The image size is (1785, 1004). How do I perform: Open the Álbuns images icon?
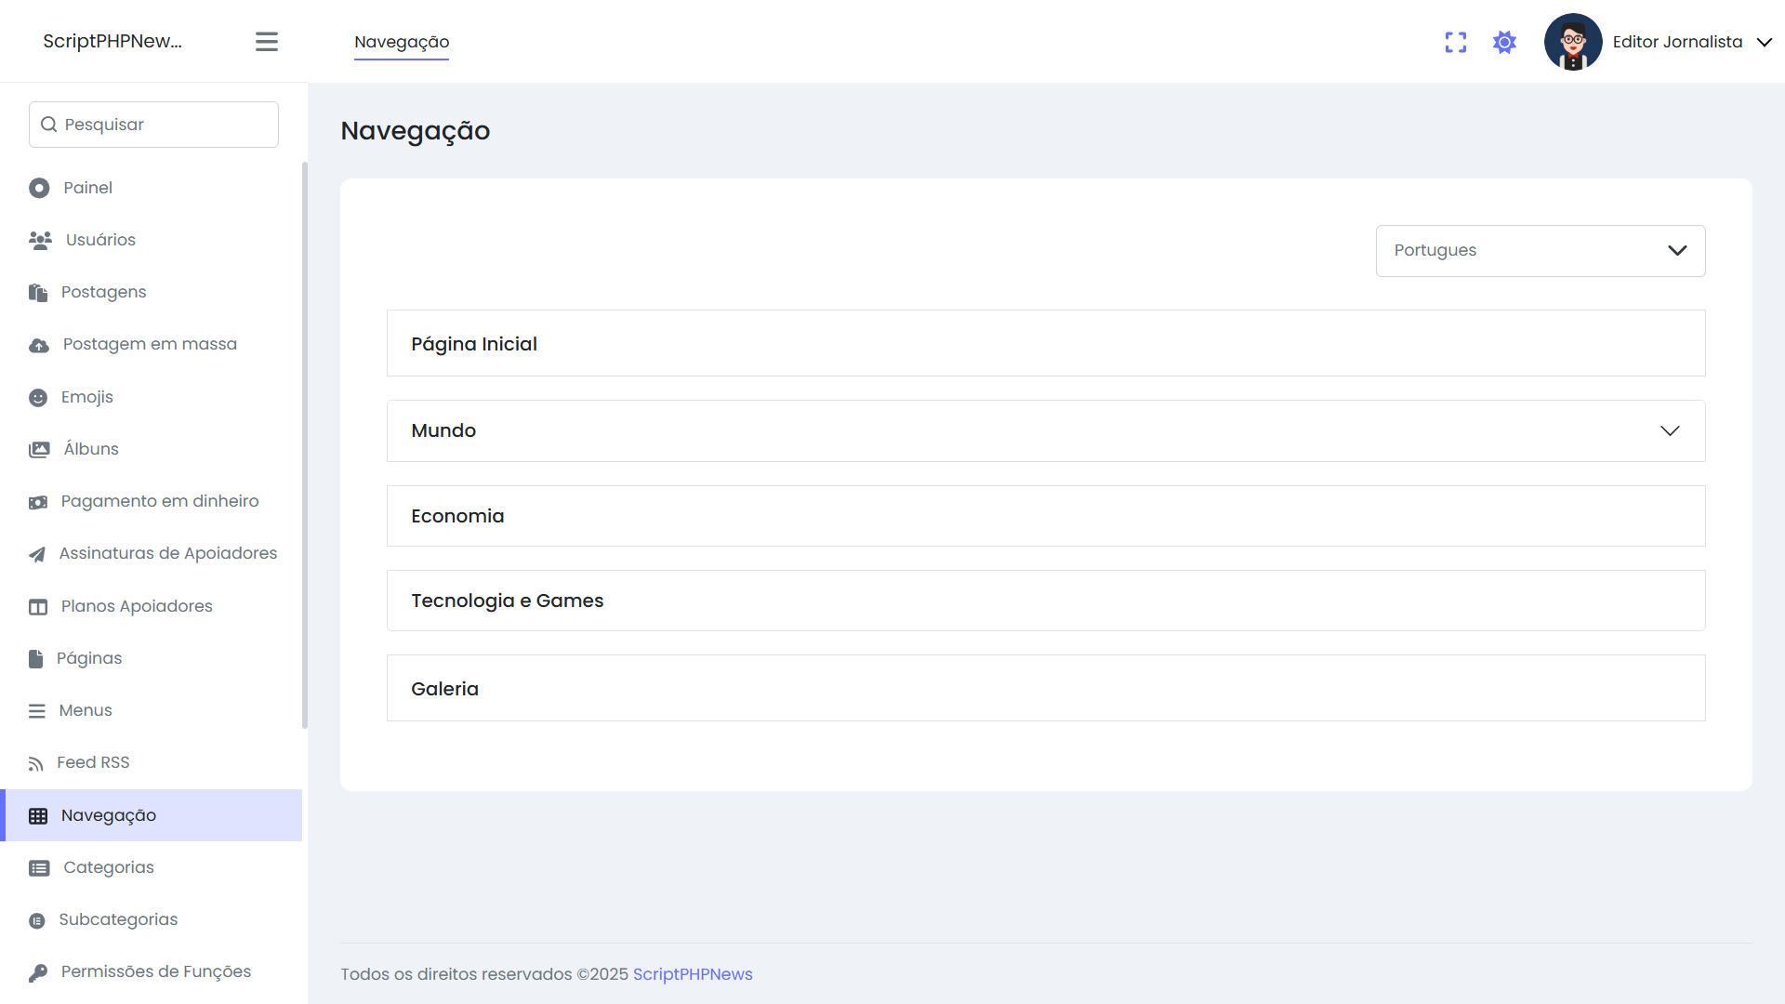[x=39, y=450]
